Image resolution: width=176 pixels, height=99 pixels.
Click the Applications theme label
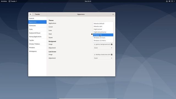pyautogui.click(x=52, y=23)
